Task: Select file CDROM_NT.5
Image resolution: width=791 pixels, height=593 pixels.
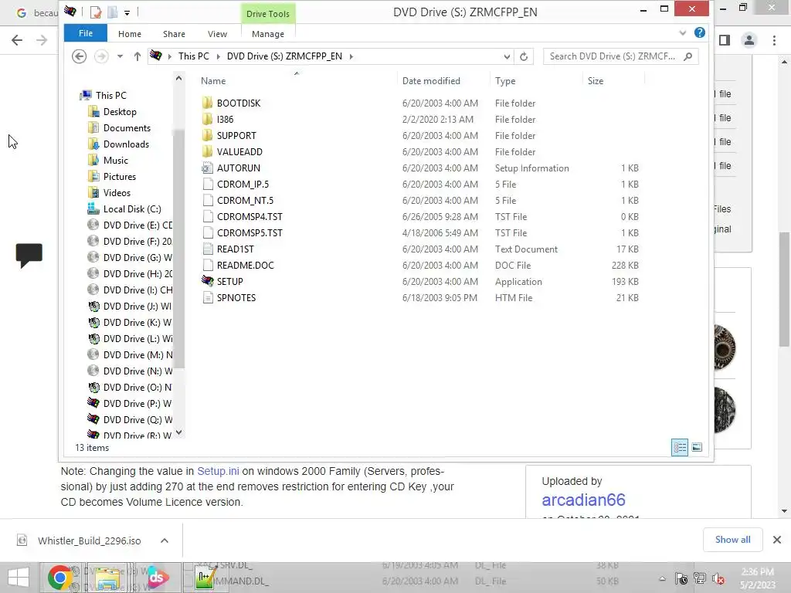Action: tap(245, 200)
